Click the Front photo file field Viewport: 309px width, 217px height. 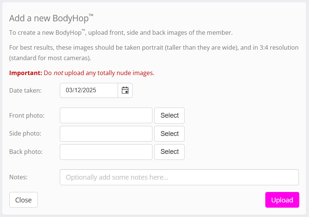pos(106,115)
